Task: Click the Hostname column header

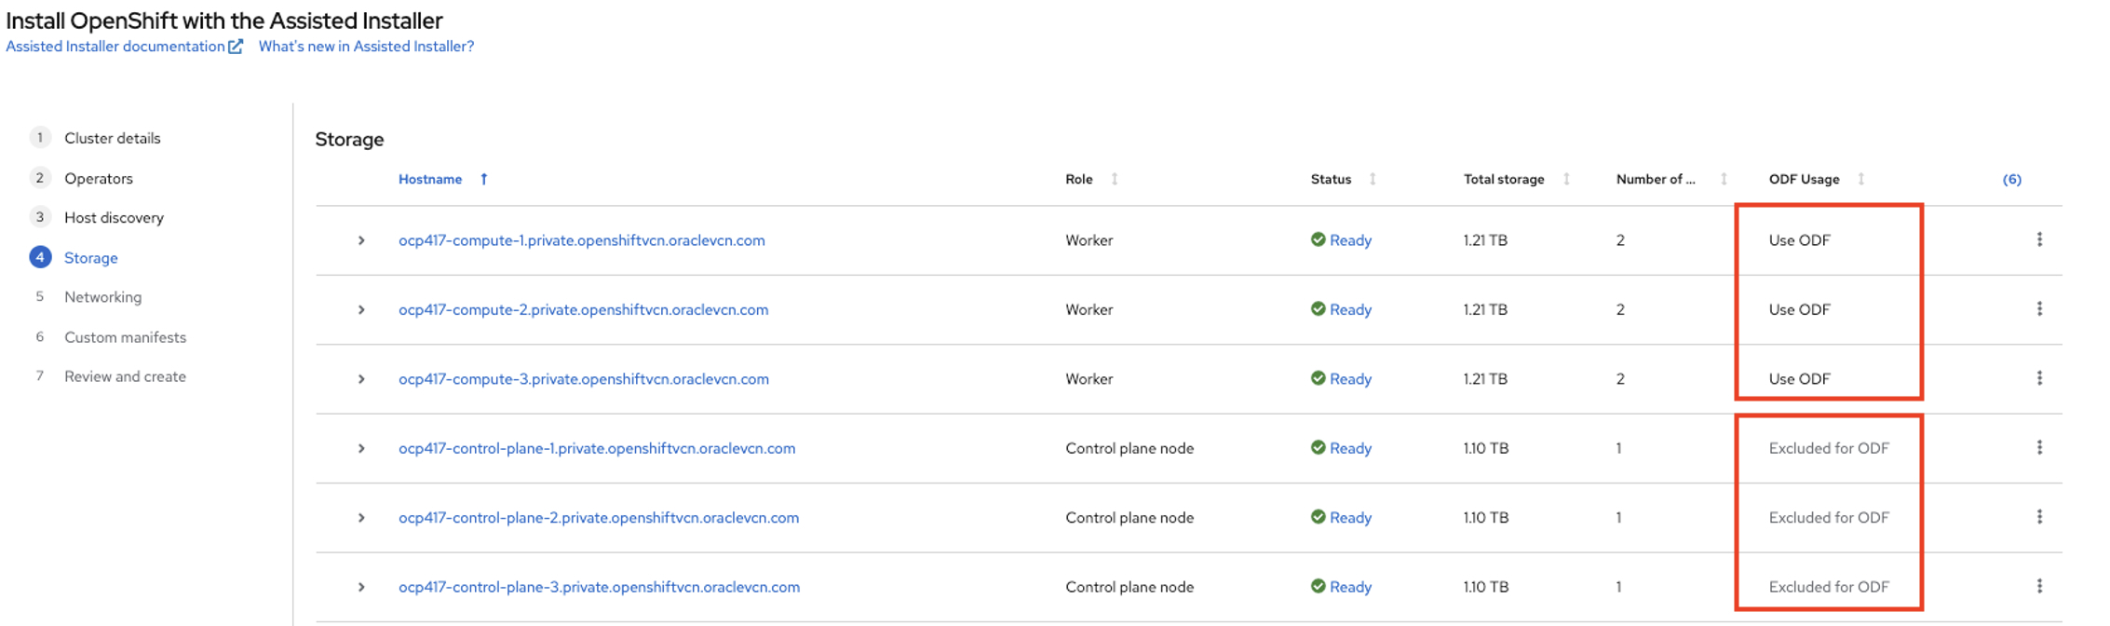Action: coord(430,179)
